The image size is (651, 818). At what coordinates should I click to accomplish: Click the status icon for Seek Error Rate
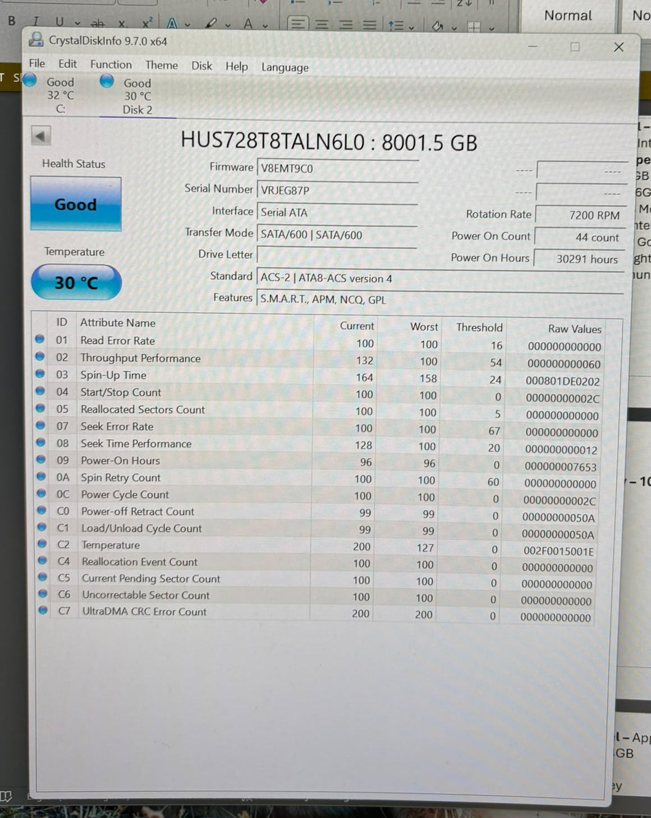[40, 425]
